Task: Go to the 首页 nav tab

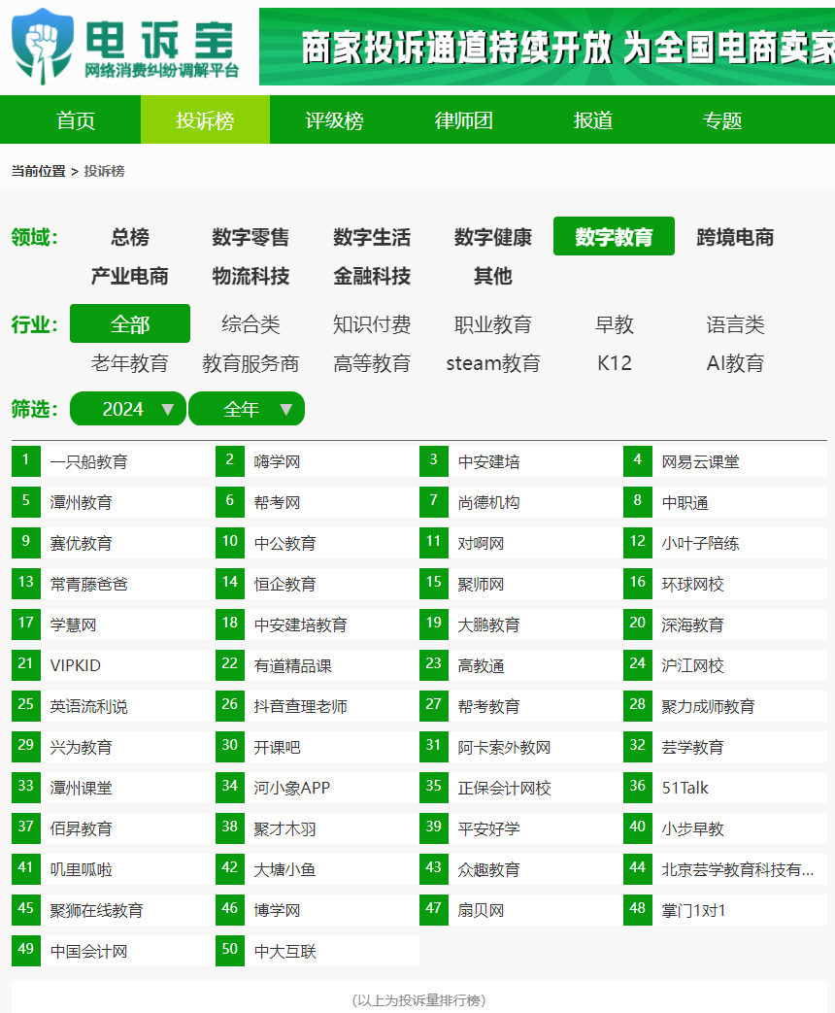Action: pyautogui.click(x=76, y=120)
